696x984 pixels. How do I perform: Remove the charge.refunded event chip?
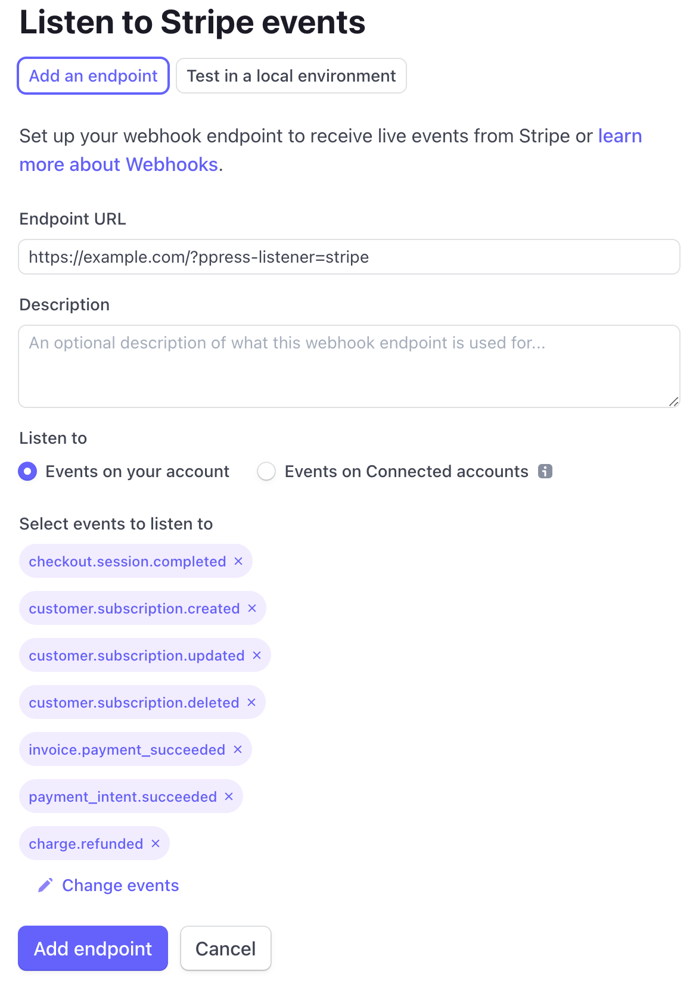click(x=156, y=843)
